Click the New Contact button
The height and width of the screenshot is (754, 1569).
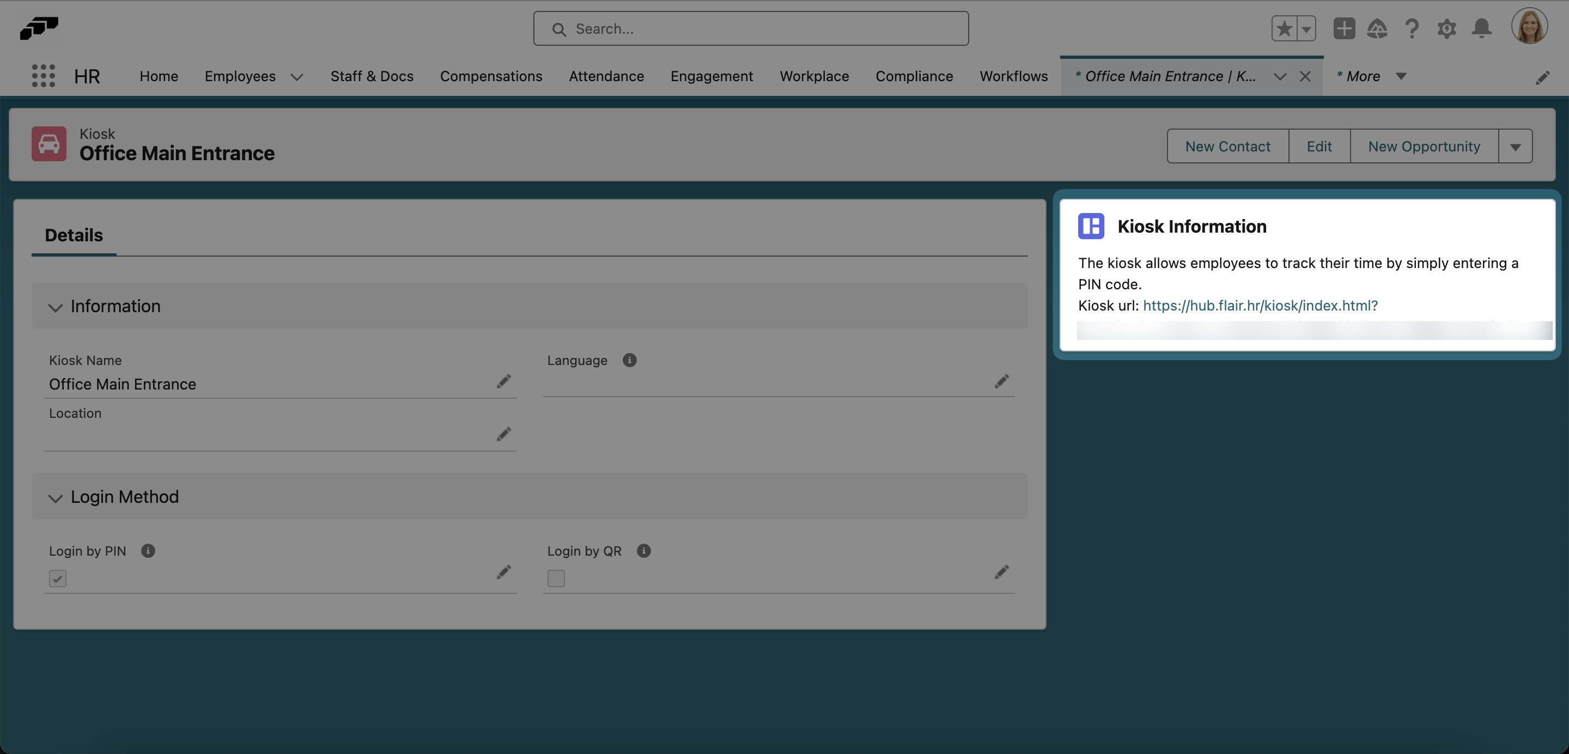[1227, 145]
